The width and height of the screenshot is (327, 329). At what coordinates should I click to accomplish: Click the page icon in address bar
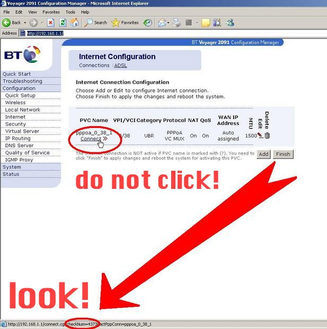pyautogui.click(x=22, y=33)
